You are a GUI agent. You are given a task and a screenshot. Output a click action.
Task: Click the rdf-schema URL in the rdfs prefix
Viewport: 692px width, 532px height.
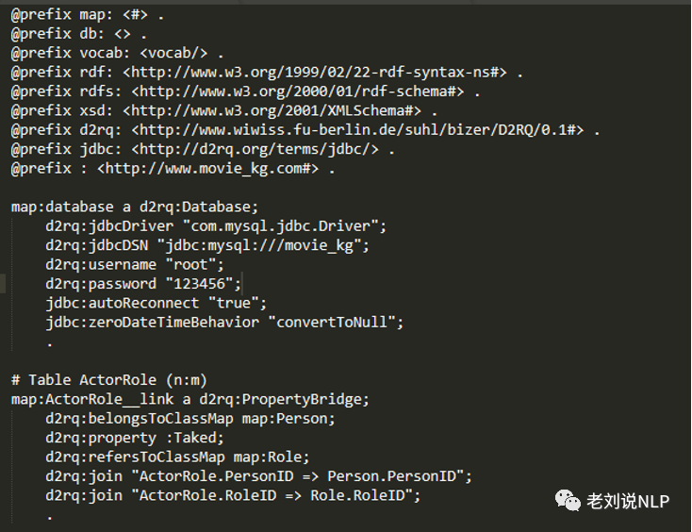coord(298,91)
